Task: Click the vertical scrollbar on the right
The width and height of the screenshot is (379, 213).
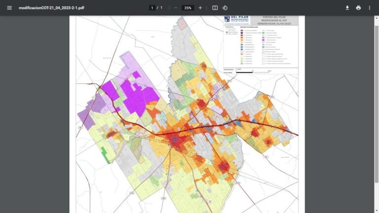Action: 377,99
